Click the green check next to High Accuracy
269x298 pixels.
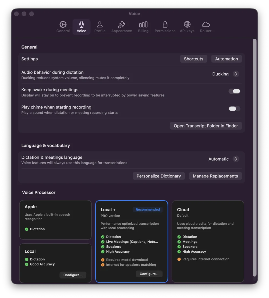click(x=103, y=252)
